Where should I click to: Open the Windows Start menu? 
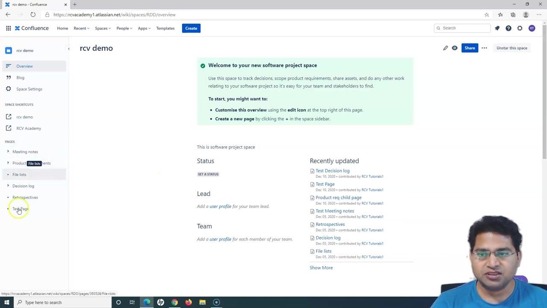[x=6, y=302]
